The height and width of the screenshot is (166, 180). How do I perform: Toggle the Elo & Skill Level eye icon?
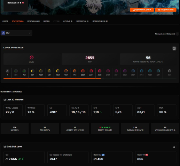(174, 147)
